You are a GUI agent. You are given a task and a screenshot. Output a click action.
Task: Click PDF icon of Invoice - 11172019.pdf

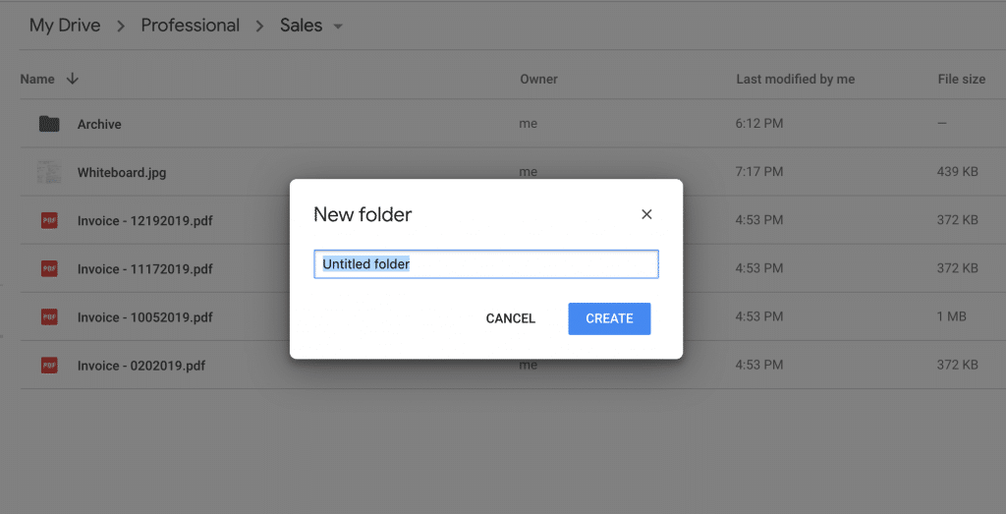coord(49,268)
